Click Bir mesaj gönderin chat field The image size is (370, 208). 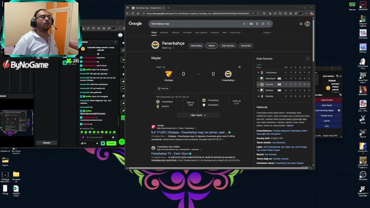coord(98,137)
